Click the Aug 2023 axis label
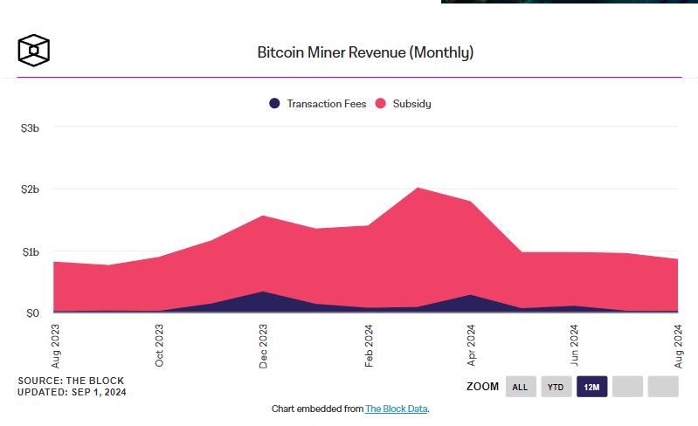This screenshot has width=698, height=426. 54,347
